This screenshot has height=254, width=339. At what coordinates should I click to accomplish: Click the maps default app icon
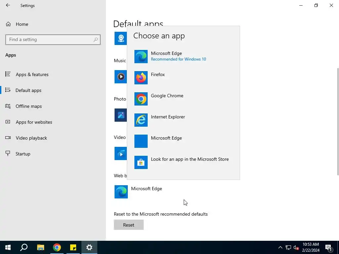(121, 38)
